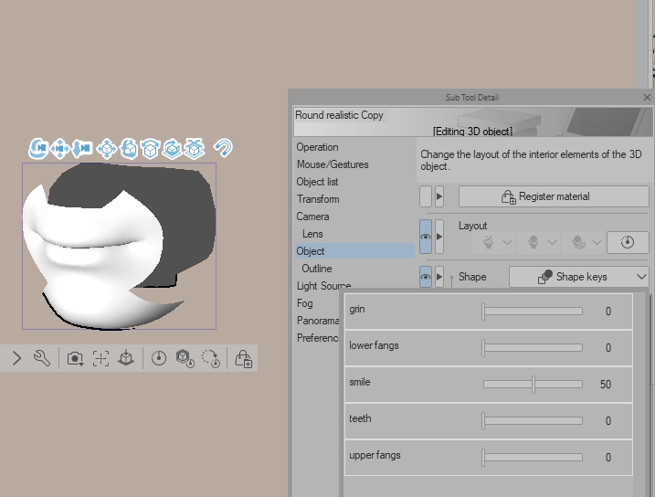This screenshot has height=497, width=655.
Task: Toggle the eye icon for the Layout row
Action: tap(426, 237)
